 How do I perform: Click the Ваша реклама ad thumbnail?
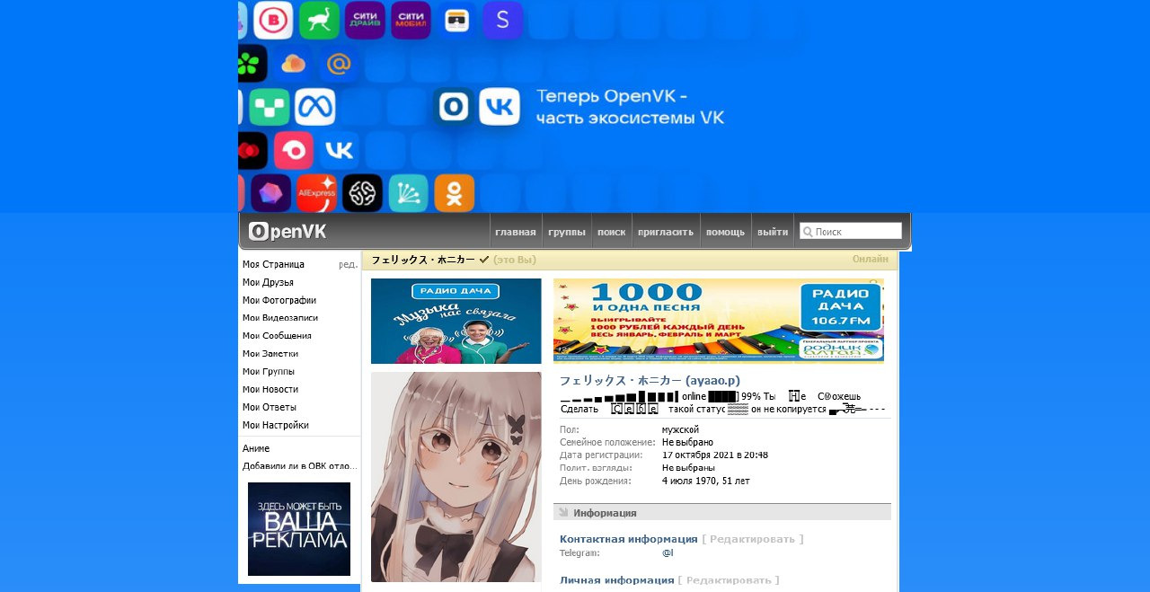click(x=299, y=529)
